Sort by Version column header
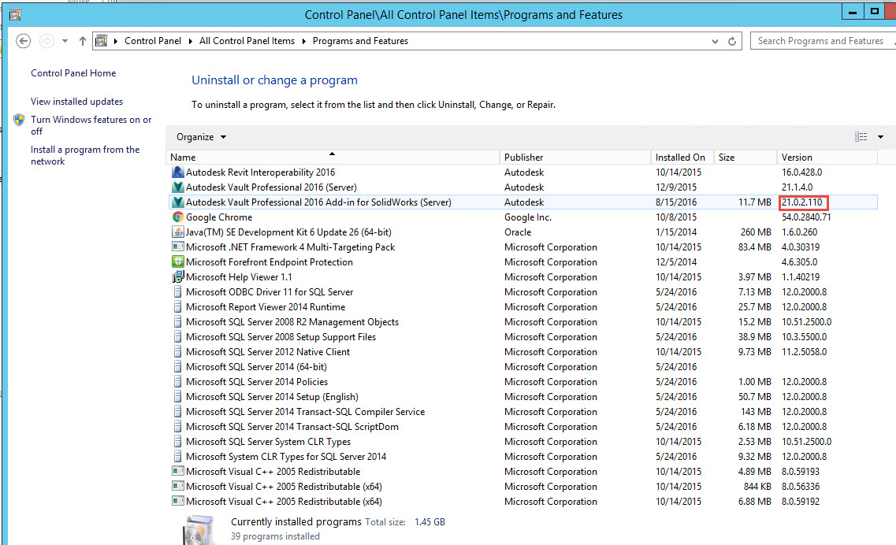 [827, 157]
